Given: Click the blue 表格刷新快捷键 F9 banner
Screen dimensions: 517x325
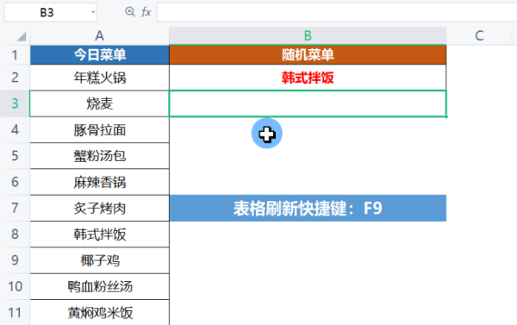Looking at the screenshot, I should 308,209.
